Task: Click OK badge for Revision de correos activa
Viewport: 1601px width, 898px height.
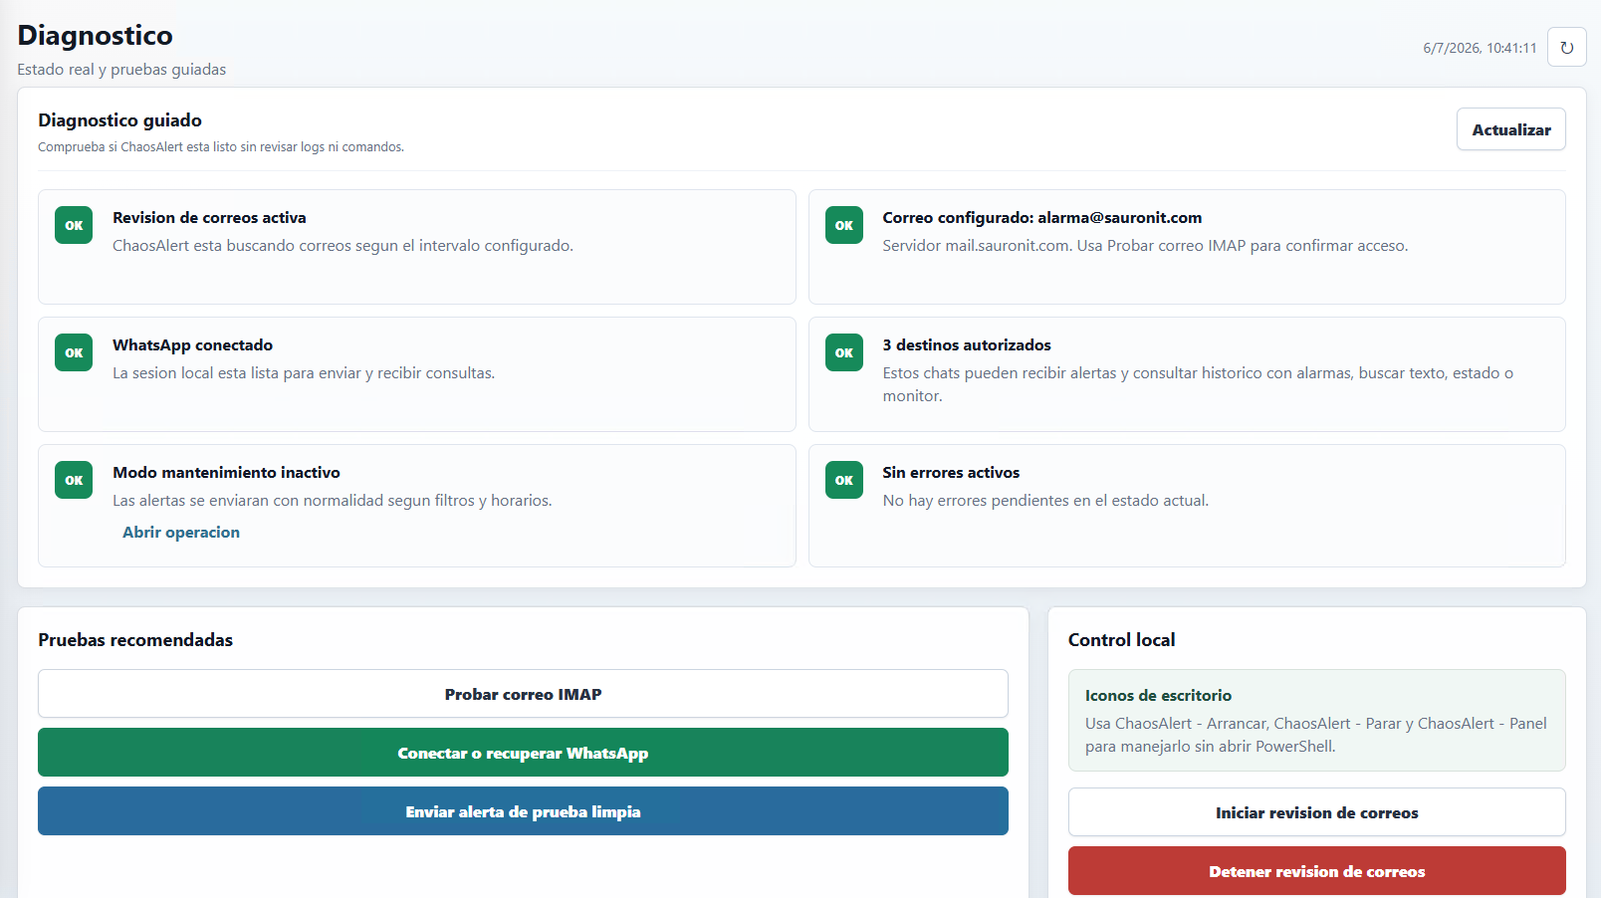Action: pos(74,225)
